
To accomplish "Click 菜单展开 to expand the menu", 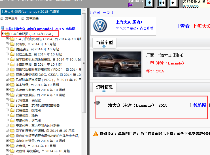I will 11,18.
